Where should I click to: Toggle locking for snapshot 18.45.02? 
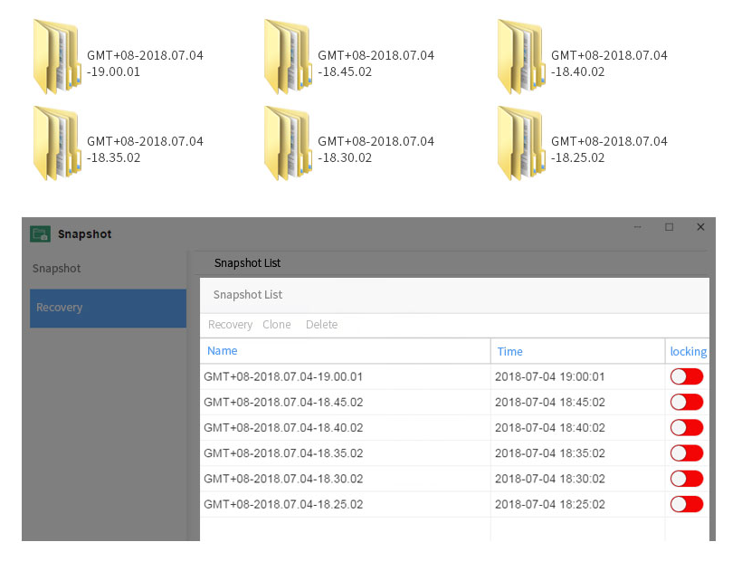687,402
